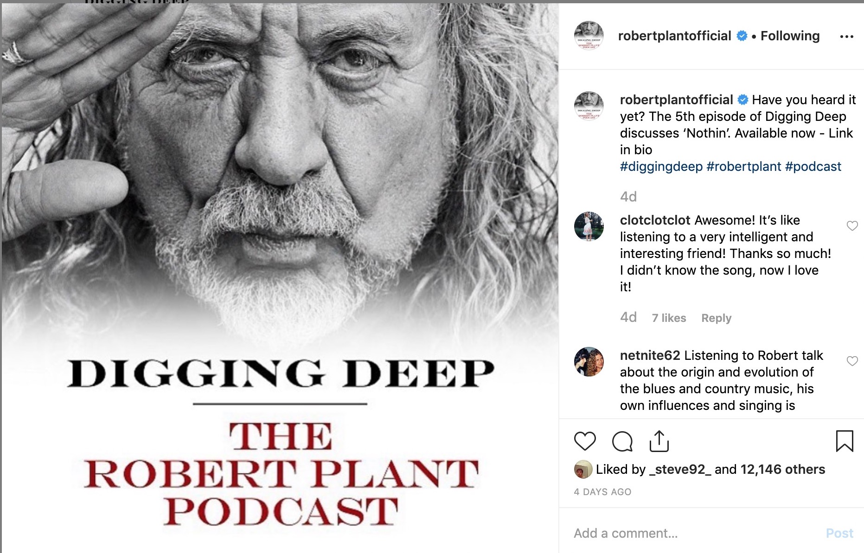Click the verified badge next to robertplantofficial header
864x553 pixels.
click(742, 36)
